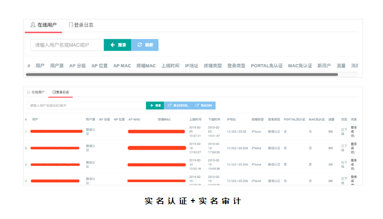Click the PORTAL免认证 header in the top table
Viewport: 383px width, 219px height.
click(x=267, y=66)
